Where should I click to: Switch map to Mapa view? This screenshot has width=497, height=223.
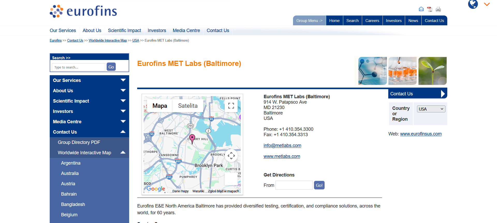(160, 106)
